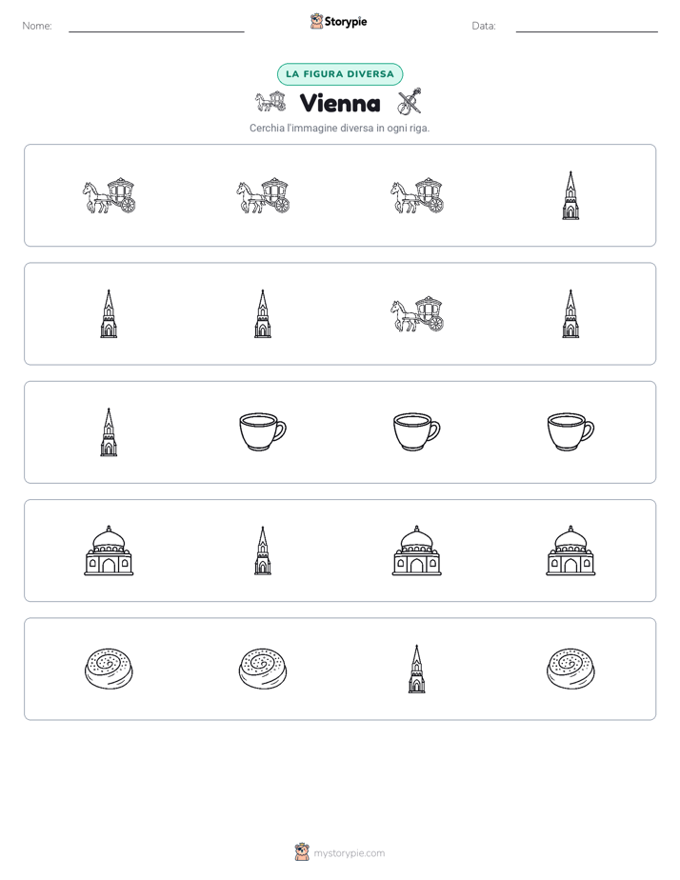680x880 pixels.
Task: Click the first carriage in the top row
Action: pos(109,195)
